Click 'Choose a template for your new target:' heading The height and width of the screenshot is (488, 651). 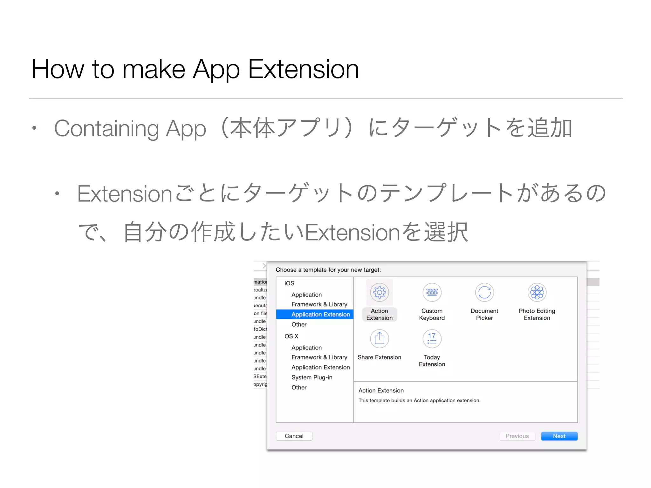[328, 270]
